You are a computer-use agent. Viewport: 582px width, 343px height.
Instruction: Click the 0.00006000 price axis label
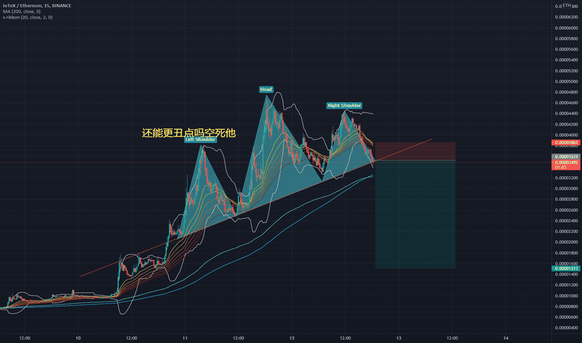(566, 28)
